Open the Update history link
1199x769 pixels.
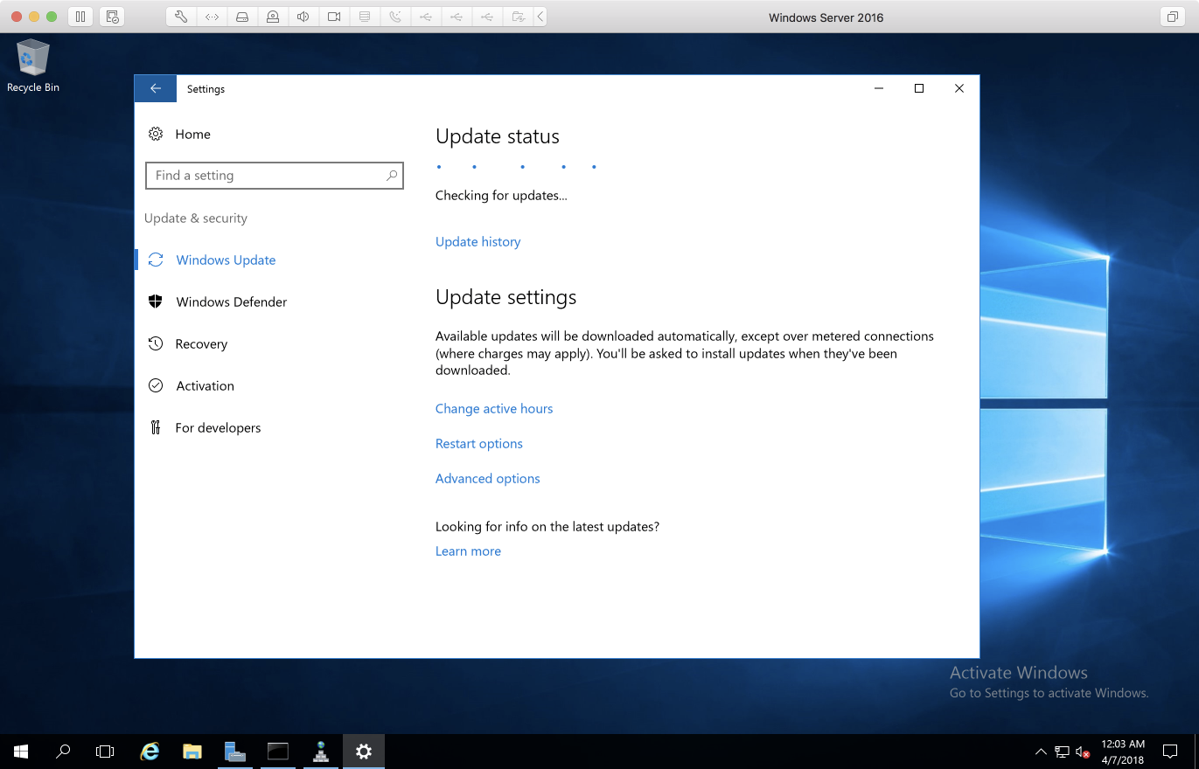pyautogui.click(x=478, y=242)
